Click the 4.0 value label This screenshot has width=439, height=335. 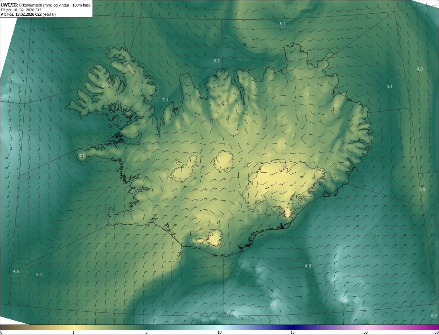(419, 69)
